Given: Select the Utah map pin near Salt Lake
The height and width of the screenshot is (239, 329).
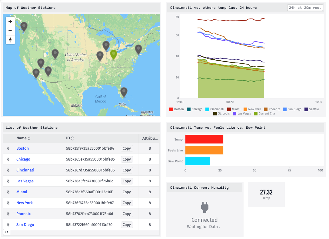Looking at the screenshot, I should click(55, 54).
